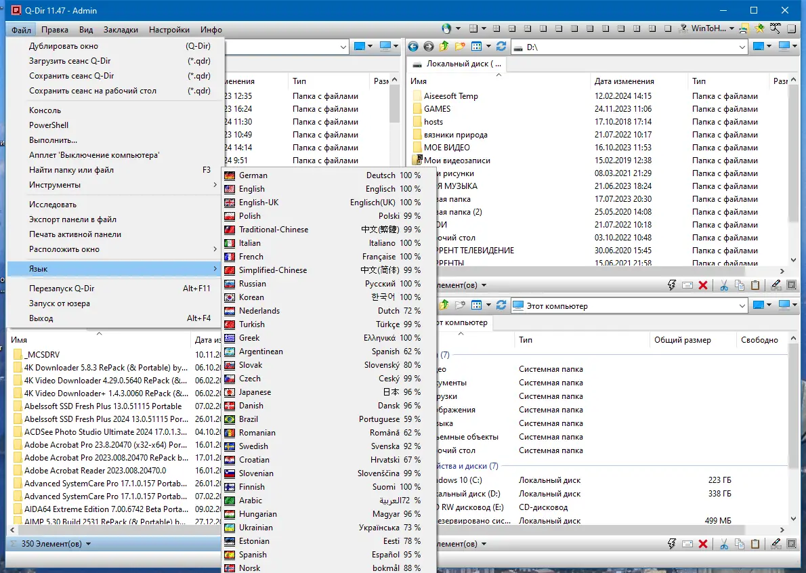This screenshot has height=573, width=806.
Task: Click the edit pencil icon in D:\ pane
Action: (776, 285)
